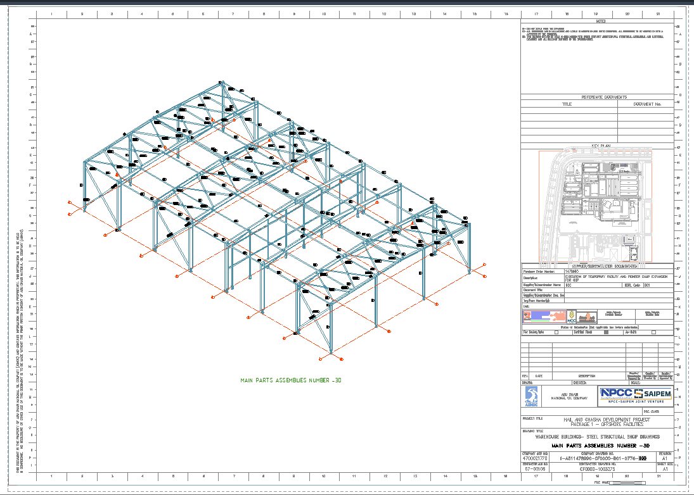This screenshot has height=495, width=694.
Task: Click the filled Certified Final status box
Action: click(607, 332)
